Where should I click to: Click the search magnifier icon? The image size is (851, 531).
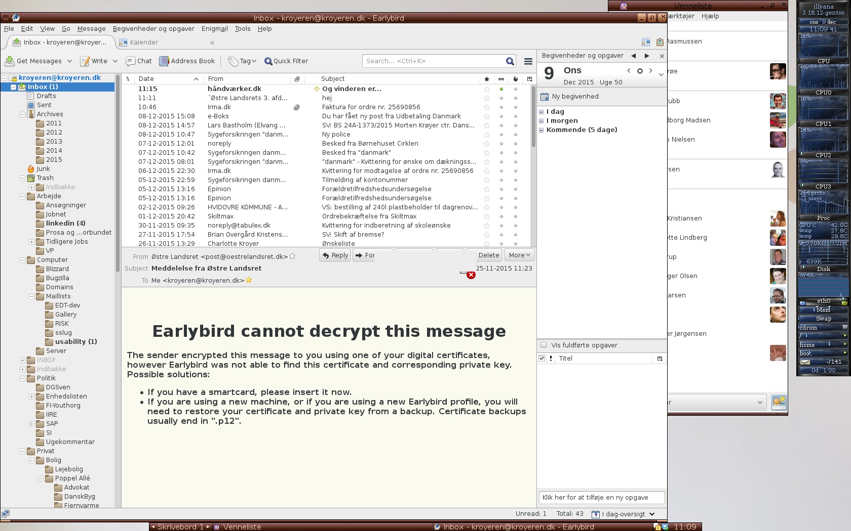(x=510, y=61)
